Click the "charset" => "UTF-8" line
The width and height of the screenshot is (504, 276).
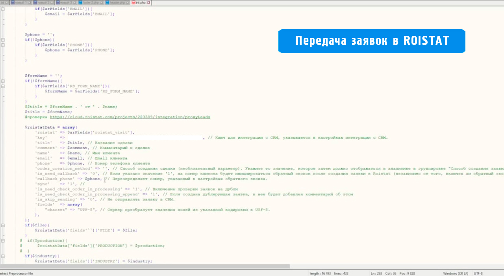[157, 209]
